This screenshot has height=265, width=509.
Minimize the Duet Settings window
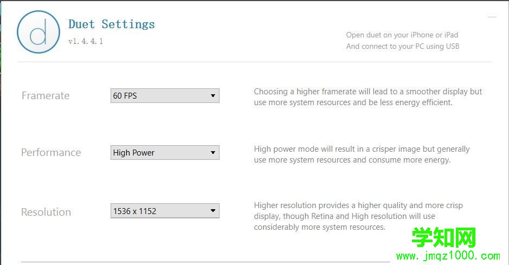(492, 17)
